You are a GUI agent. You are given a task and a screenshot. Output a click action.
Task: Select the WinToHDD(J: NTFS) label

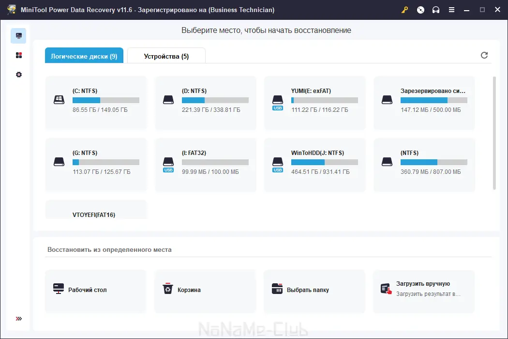[317, 153]
